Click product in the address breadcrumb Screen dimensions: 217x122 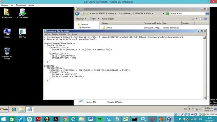coord(111,14)
